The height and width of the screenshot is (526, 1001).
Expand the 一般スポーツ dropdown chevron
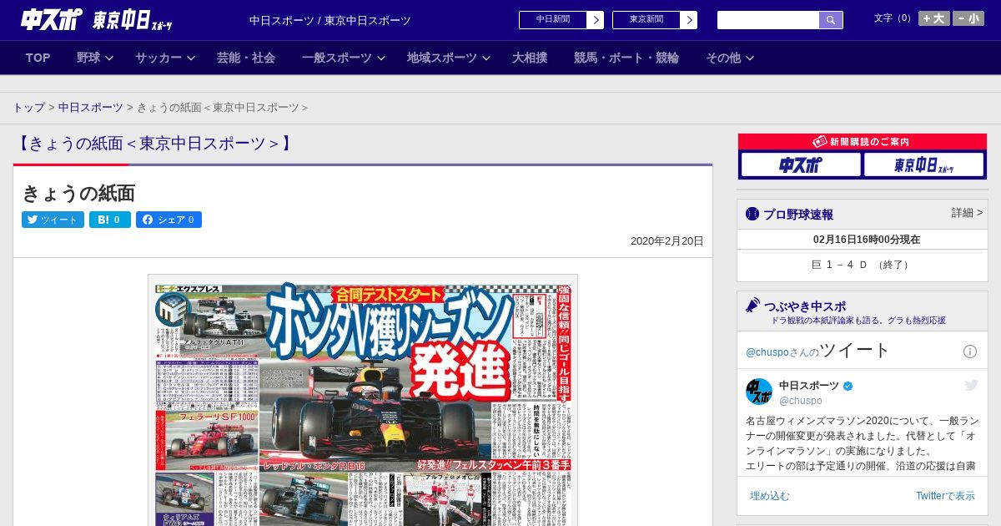coord(381,58)
